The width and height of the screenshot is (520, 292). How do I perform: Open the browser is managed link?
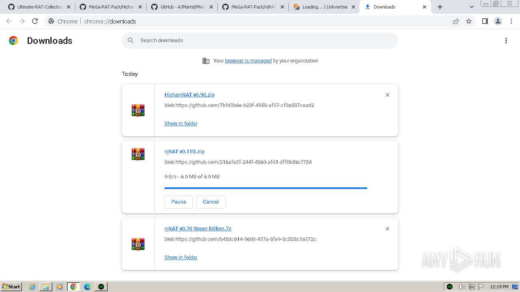(x=248, y=61)
